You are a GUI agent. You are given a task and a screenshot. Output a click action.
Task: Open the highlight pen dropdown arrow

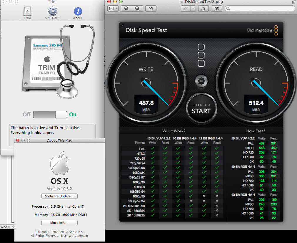(x=193, y=9)
